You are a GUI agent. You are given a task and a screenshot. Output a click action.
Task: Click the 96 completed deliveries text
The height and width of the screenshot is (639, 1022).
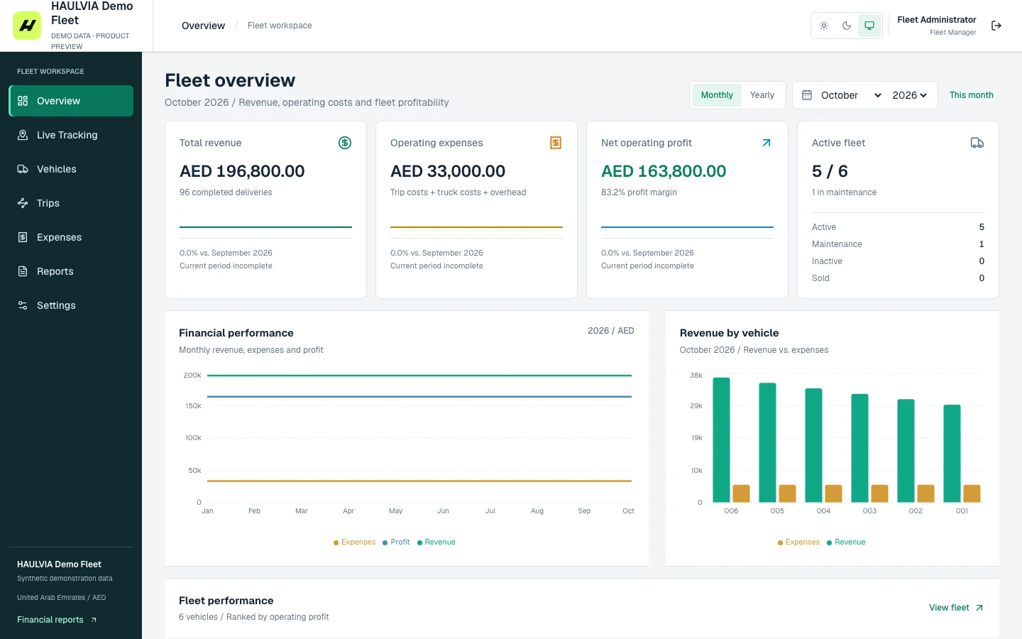226,192
